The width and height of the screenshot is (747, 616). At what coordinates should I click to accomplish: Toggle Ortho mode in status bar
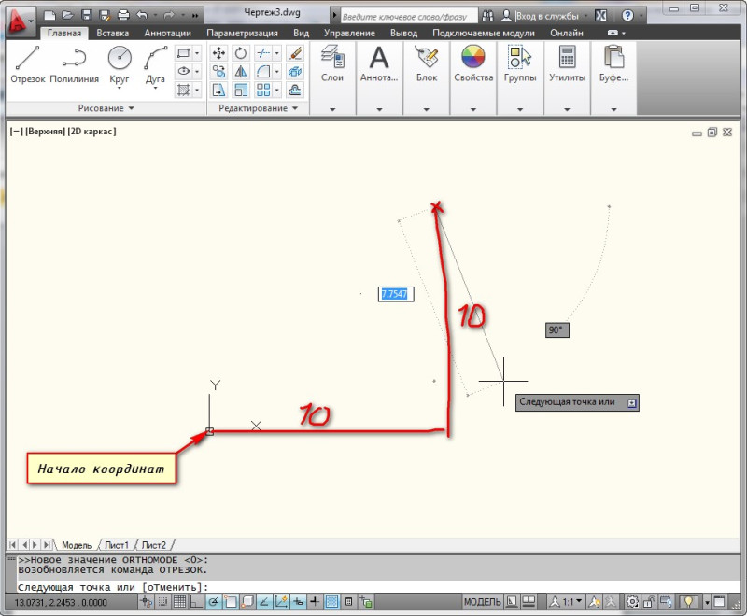(x=196, y=602)
